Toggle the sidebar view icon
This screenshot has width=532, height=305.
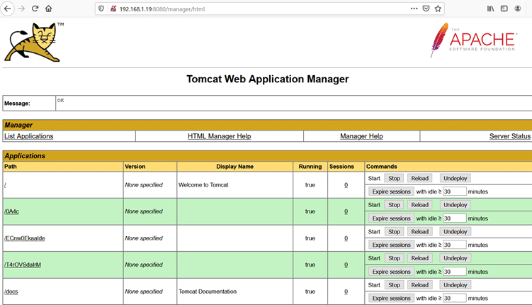pos(504,9)
